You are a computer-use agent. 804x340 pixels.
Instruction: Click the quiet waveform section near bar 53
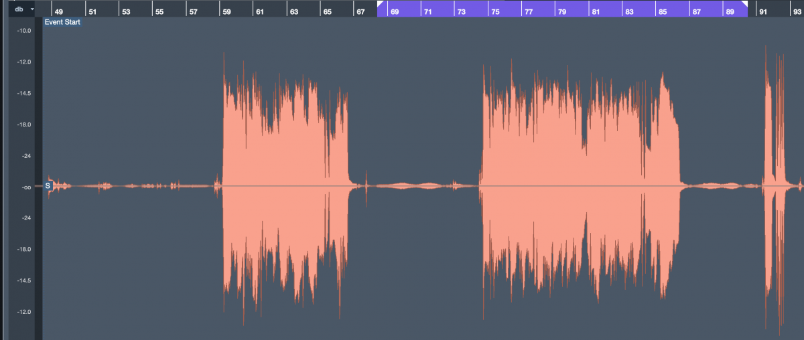coord(127,185)
